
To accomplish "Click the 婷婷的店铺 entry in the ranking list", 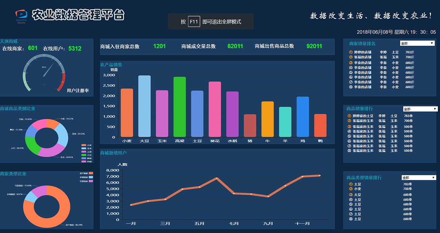I will 362,52.
